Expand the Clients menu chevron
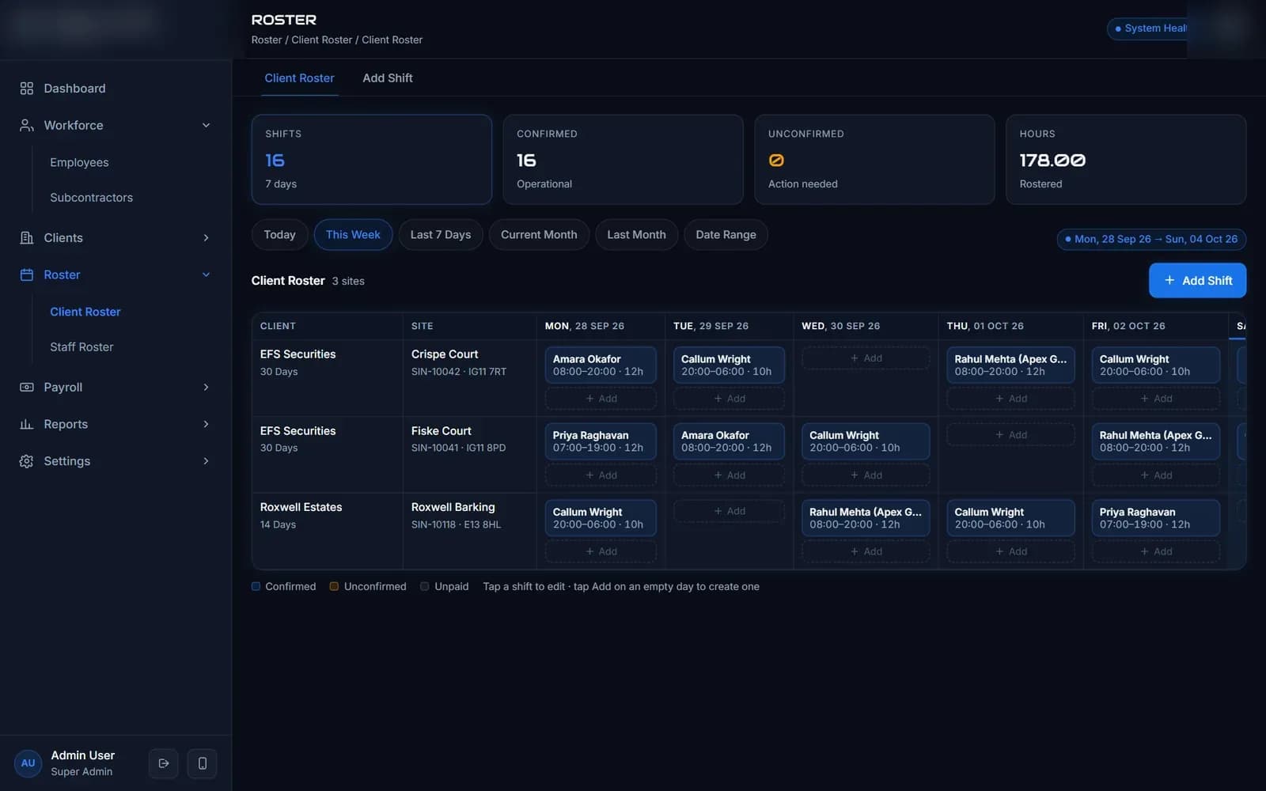 206,238
